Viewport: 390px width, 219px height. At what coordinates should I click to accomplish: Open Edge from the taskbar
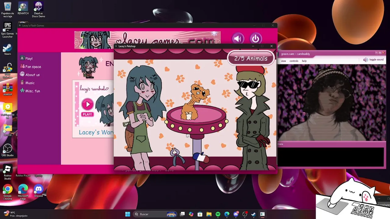(227, 214)
